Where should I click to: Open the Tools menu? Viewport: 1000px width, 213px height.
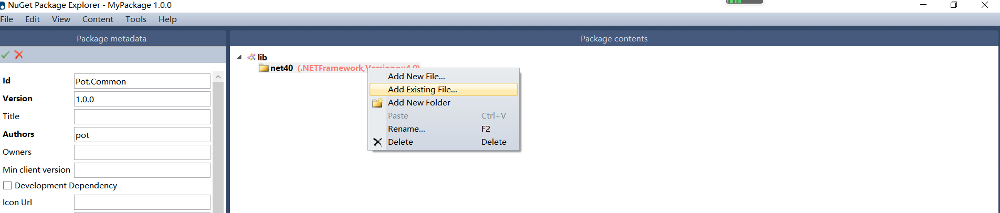136,19
